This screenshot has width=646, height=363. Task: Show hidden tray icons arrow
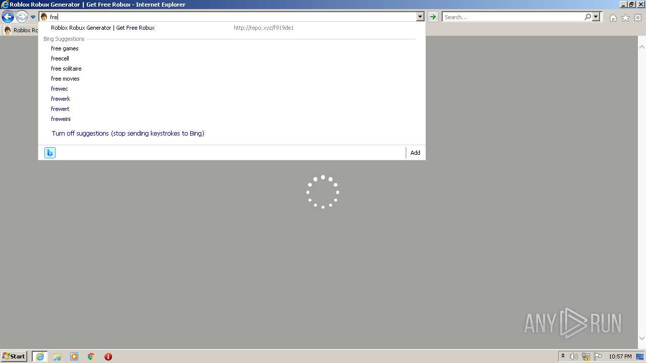[x=563, y=356]
